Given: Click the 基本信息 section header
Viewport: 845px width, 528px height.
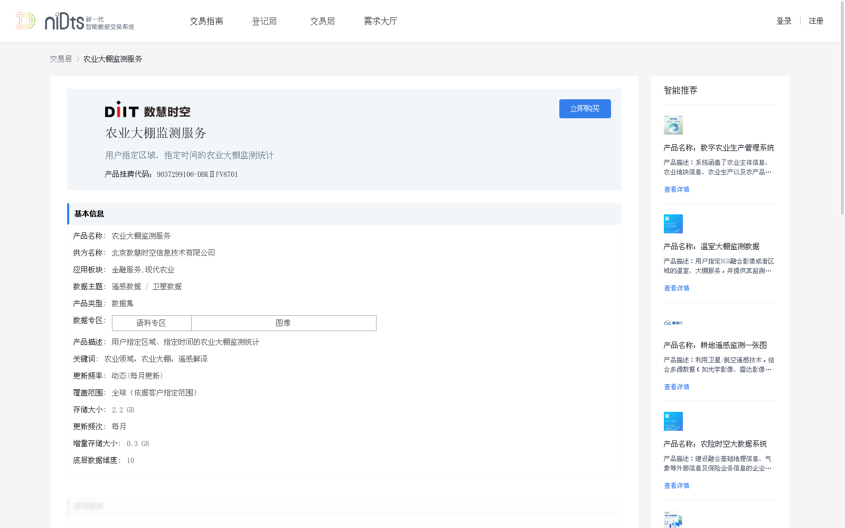Looking at the screenshot, I should click(344, 214).
